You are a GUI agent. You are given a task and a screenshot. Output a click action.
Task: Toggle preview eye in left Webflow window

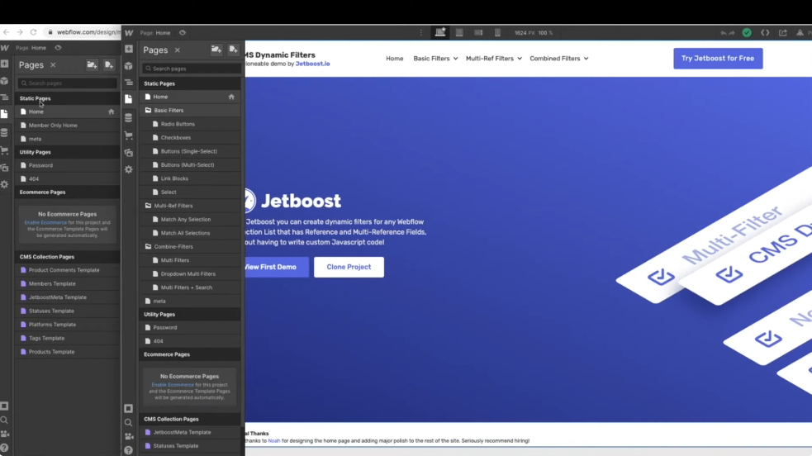click(58, 48)
